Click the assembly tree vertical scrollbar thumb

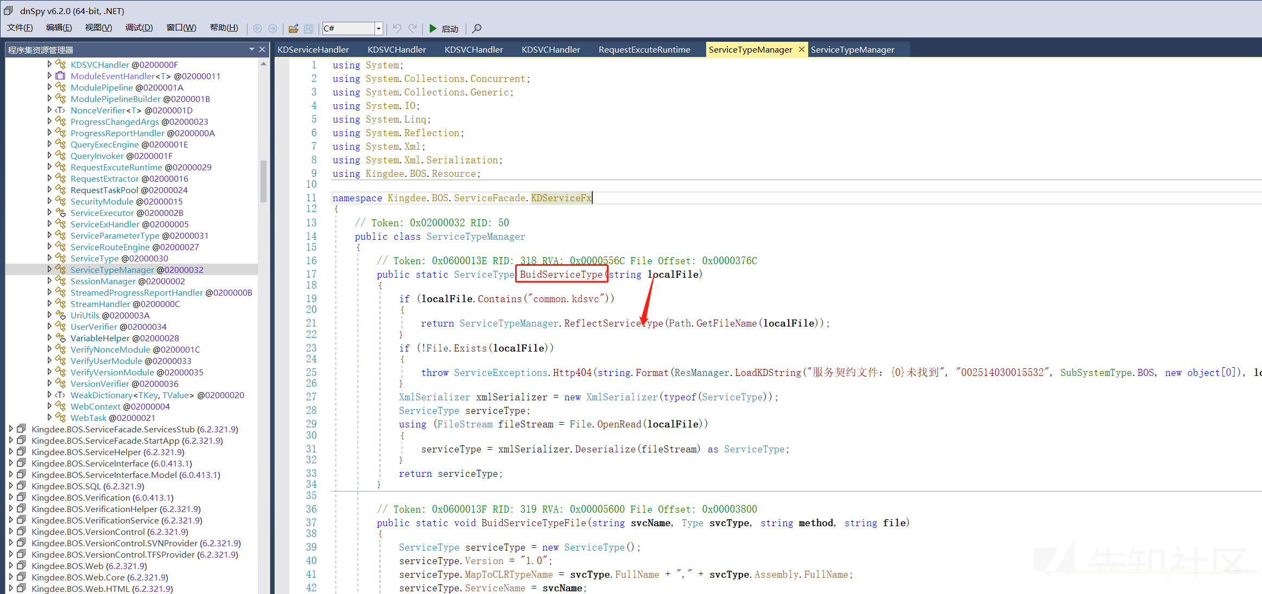pyautogui.click(x=263, y=181)
